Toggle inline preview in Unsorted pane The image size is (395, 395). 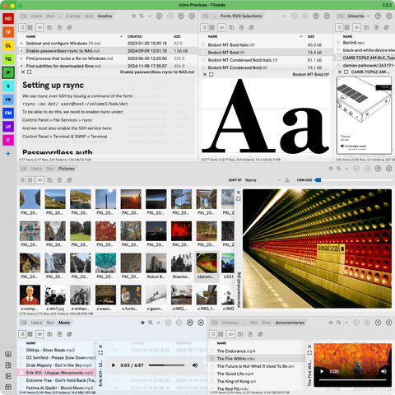pos(356,27)
